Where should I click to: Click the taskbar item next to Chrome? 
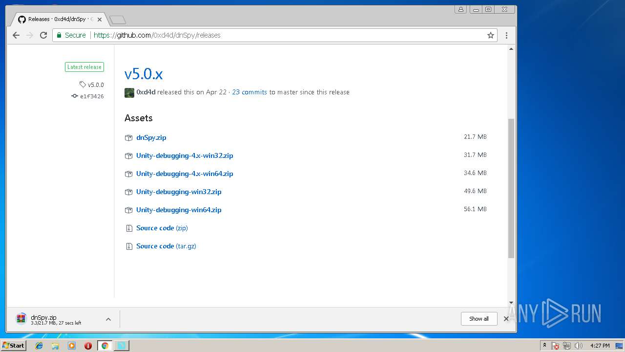click(121, 346)
